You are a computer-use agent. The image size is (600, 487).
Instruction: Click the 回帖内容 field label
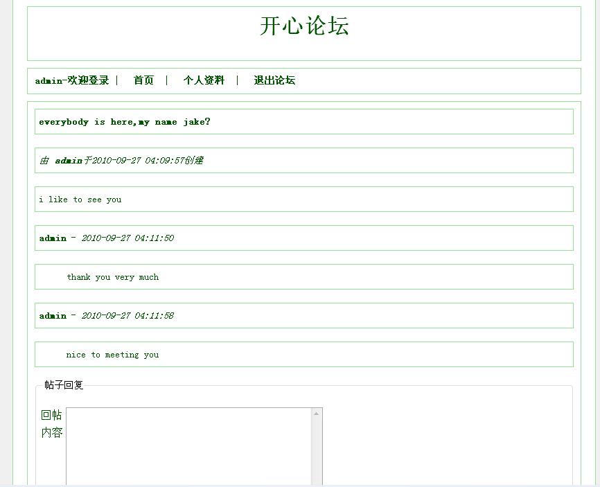tap(51, 423)
